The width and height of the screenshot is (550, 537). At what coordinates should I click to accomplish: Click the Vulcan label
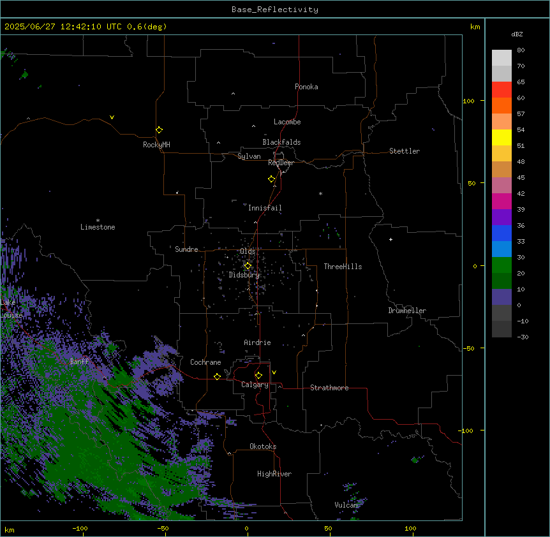[346, 504]
